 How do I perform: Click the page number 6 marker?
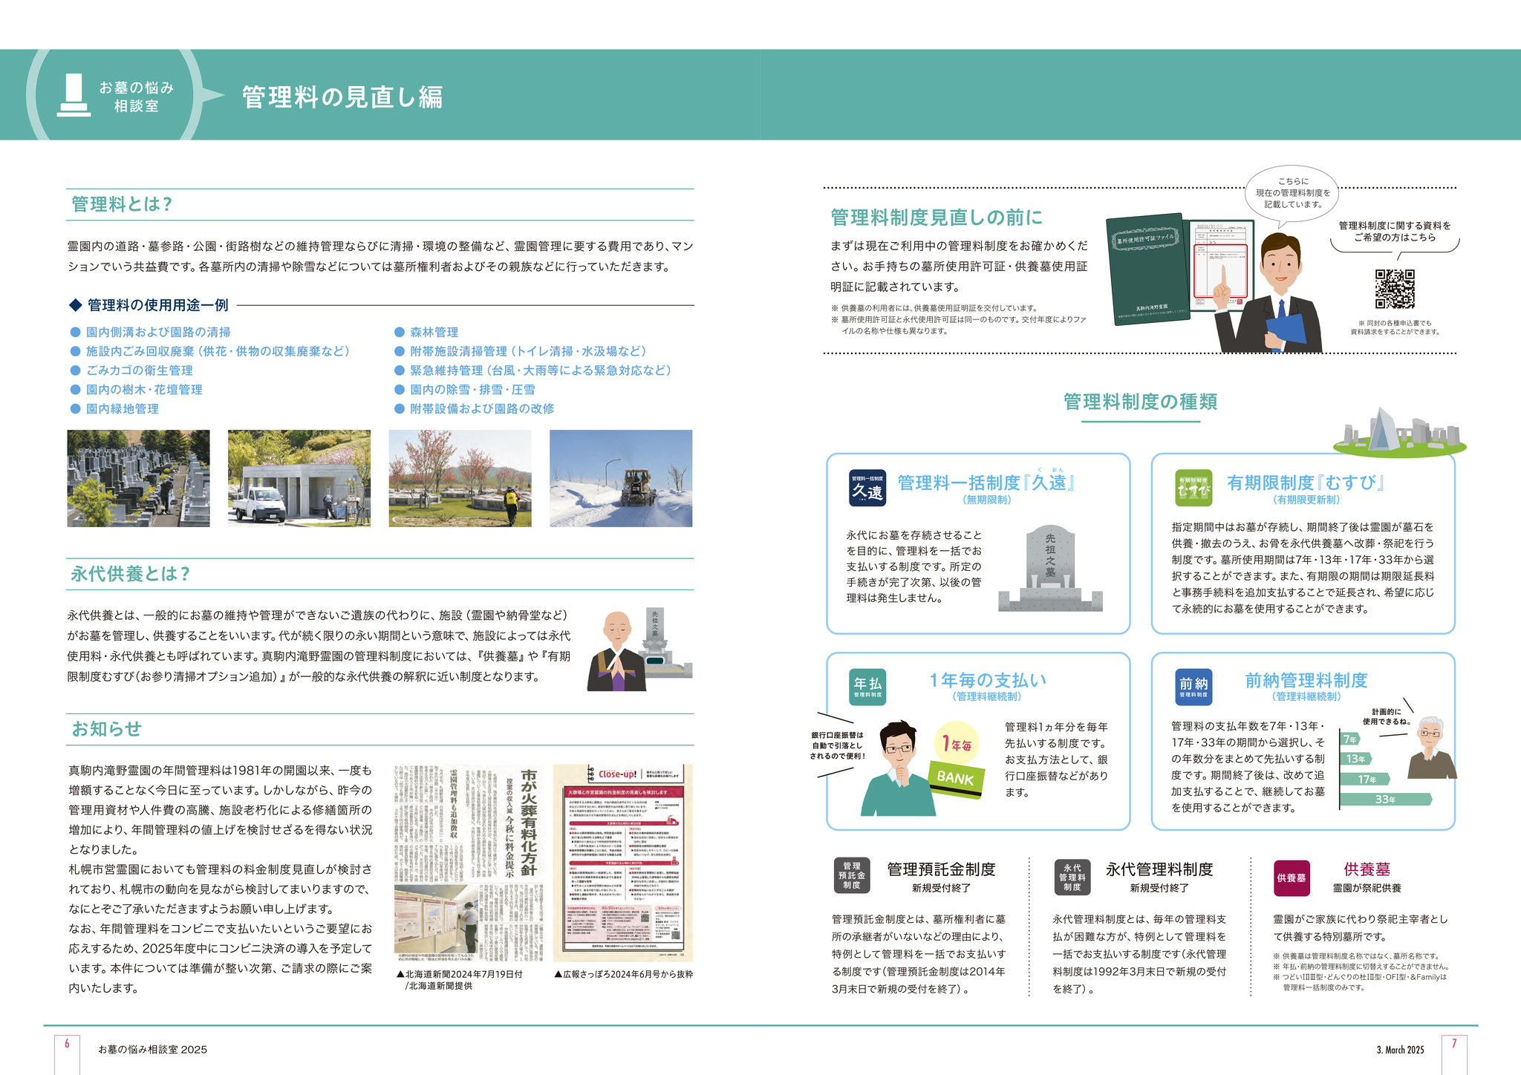pyautogui.click(x=67, y=1044)
